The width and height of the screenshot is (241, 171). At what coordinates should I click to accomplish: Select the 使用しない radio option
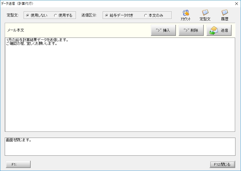(37, 15)
